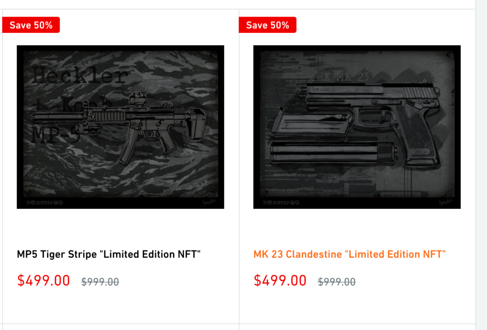Click the $499.00 sale price for MK 23
The image size is (487, 330).
(280, 281)
